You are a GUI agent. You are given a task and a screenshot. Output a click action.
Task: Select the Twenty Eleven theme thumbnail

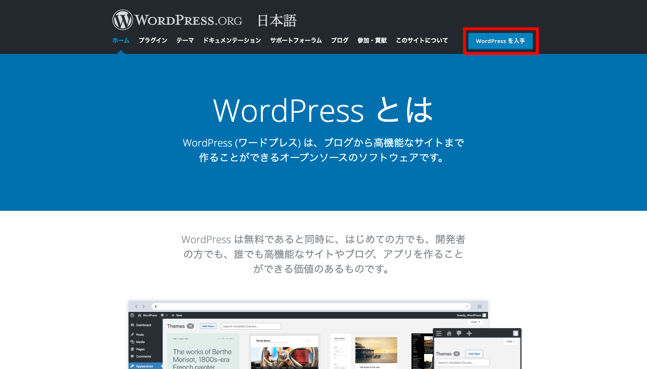(x=284, y=351)
